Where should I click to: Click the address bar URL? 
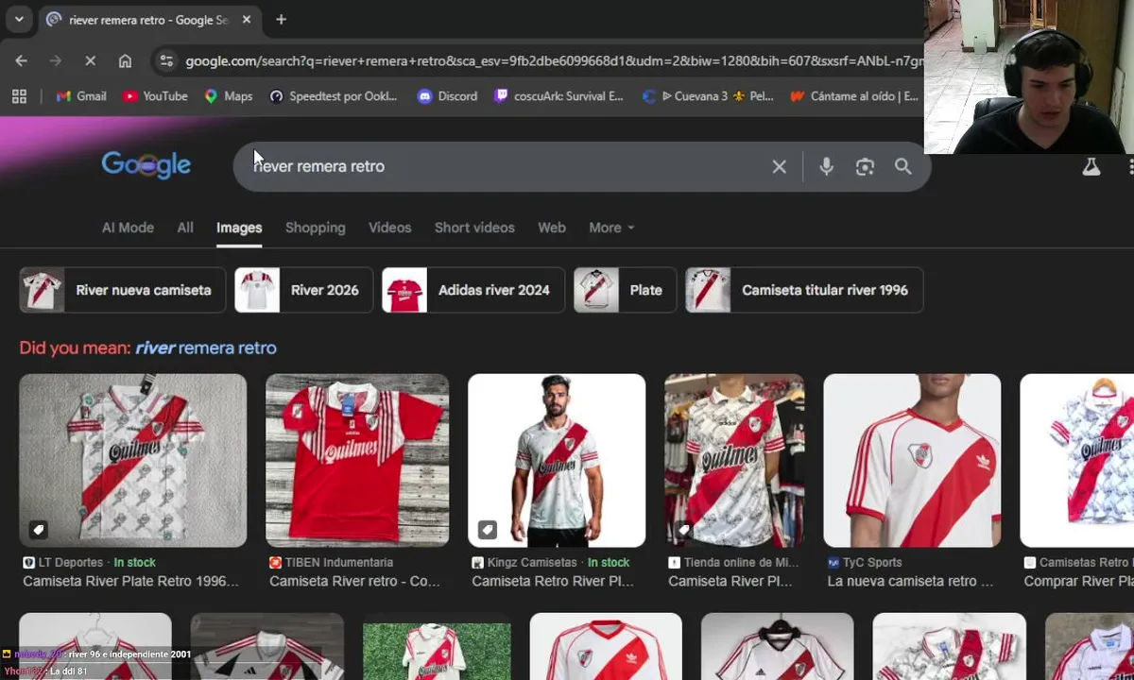pyautogui.click(x=553, y=60)
